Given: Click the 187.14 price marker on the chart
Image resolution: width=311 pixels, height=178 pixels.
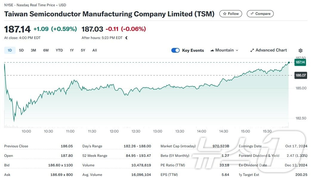Looking at the screenshot, I should coord(300,63).
